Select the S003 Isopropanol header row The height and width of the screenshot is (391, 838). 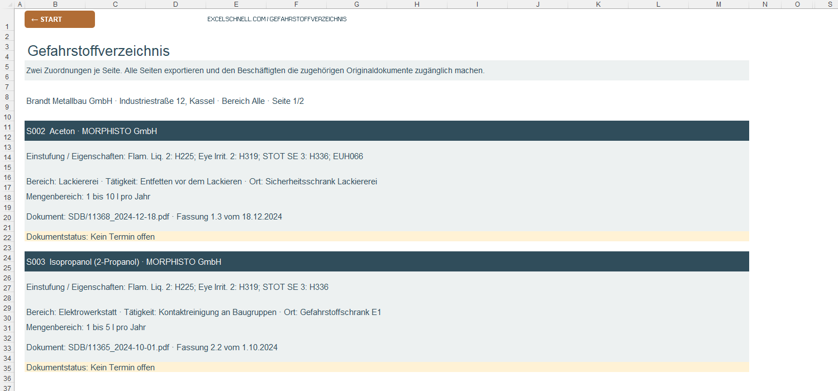click(x=387, y=261)
